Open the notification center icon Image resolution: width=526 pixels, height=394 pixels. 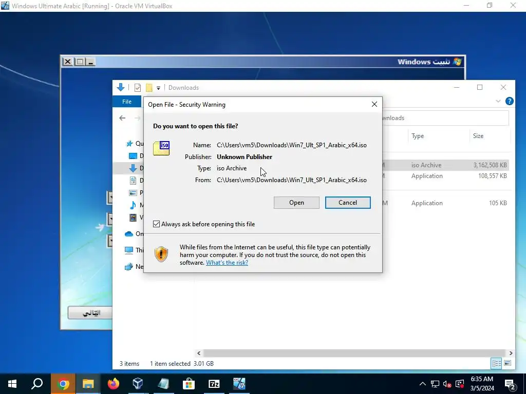tap(510, 384)
